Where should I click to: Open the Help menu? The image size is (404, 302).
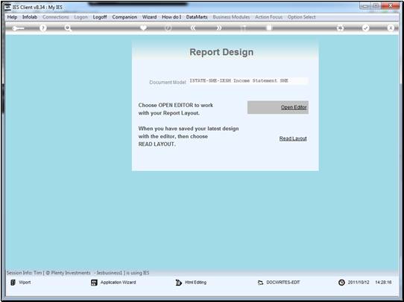click(x=12, y=17)
